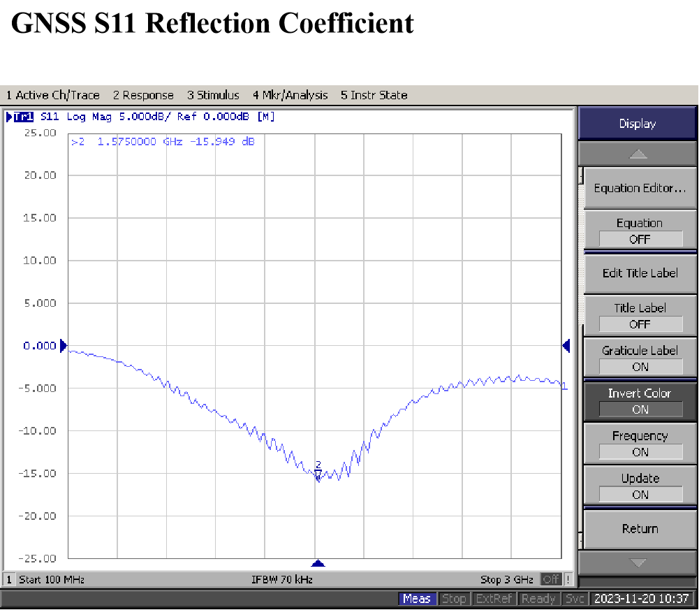Click the Ready status indicator

pyautogui.click(x=538, y=599)
